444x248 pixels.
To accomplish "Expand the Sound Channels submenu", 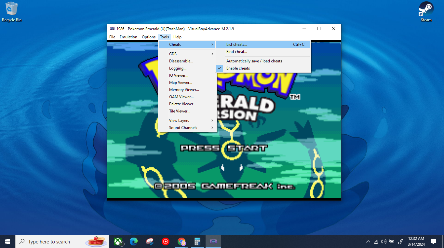I will coord(187,128).
